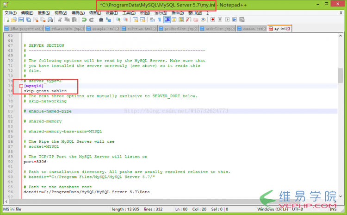The width and height of the screenshot is (347, 215).
Task: Click the Windows (CR LF) status field
Action: 273,209
